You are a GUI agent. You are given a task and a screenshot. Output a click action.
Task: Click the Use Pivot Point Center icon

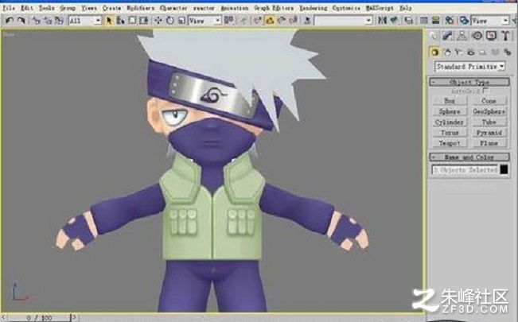coord(228,21)
